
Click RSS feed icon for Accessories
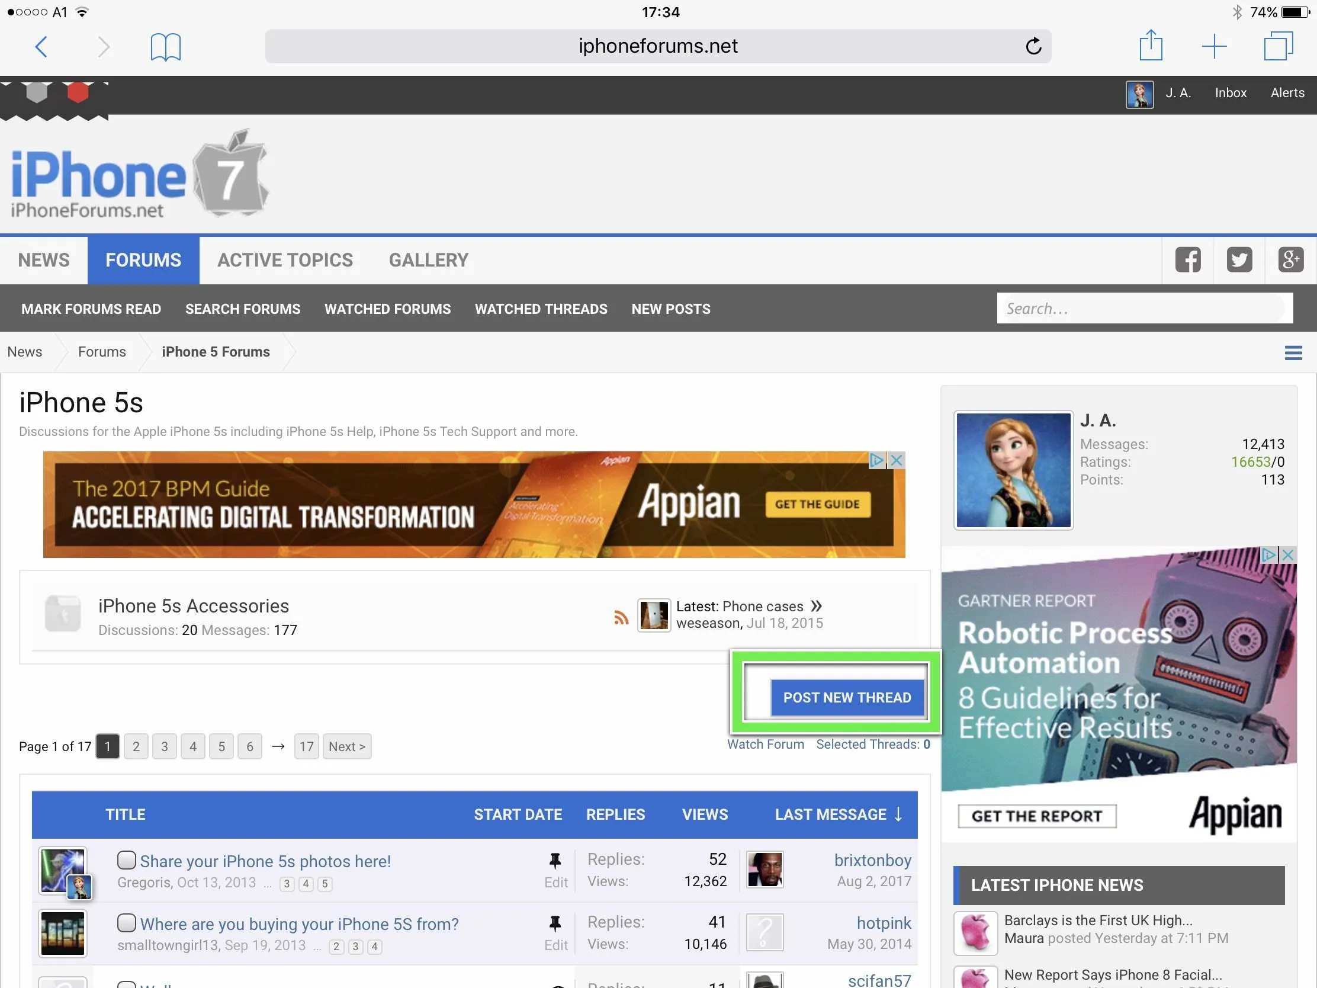pyautogui.click(x=621, y=617)
